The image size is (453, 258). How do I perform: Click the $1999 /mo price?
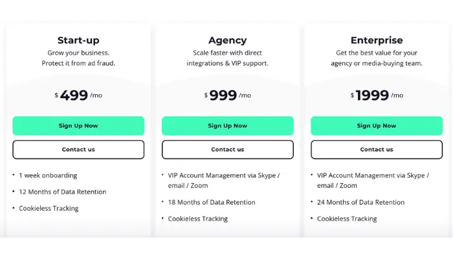tap(377, 95)
